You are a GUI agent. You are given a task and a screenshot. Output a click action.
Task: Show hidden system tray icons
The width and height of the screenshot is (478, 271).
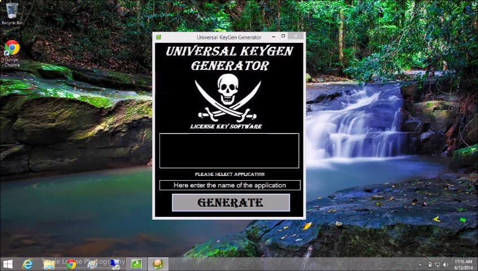pyautogui.click(x=421, y=265)
